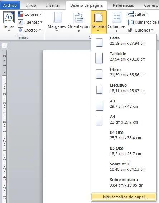
Task: Pick the Oficio paper size entry
Action: pyautogui.click(x=124, y=73)
